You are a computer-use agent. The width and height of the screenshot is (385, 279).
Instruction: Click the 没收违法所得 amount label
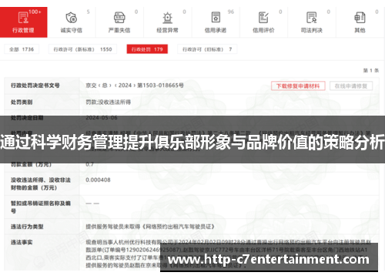(x=41, y=183)
